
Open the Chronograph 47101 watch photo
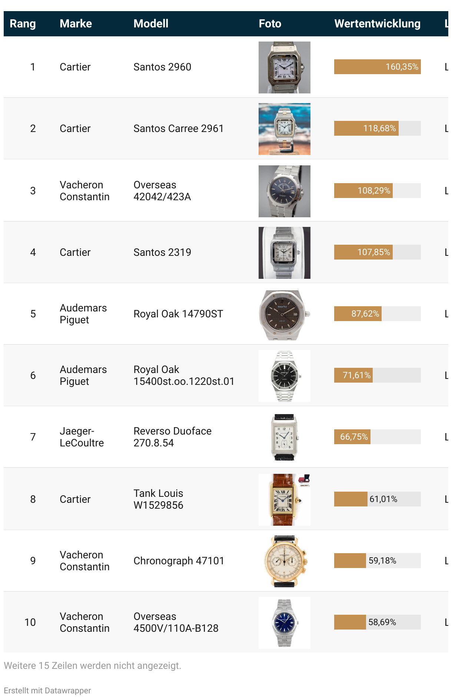(285, 561)
